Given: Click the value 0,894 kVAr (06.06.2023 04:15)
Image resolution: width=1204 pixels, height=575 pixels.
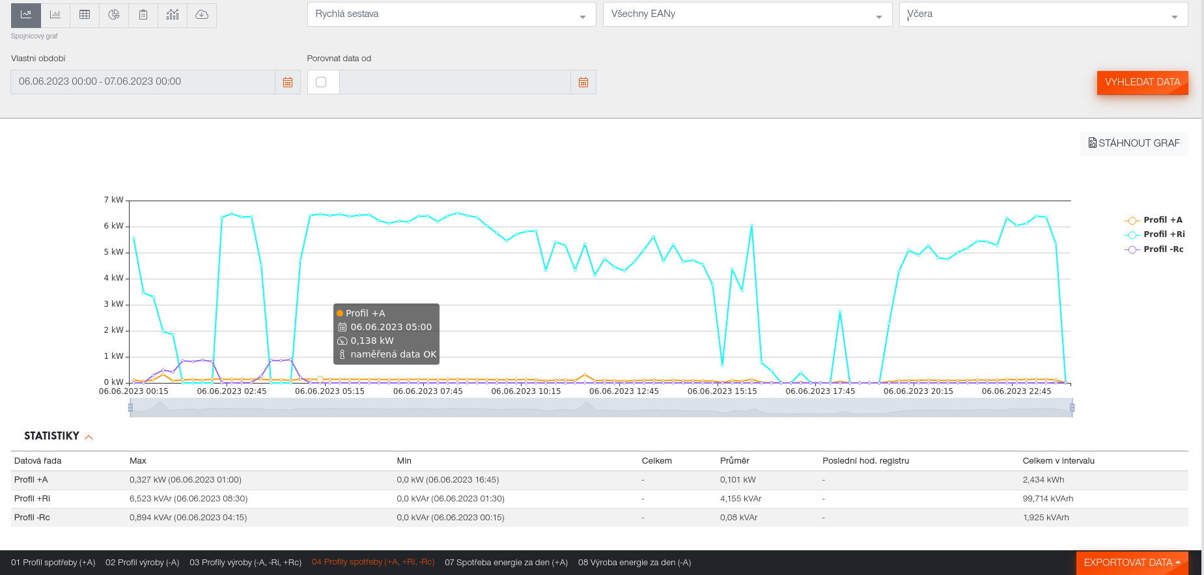Looking at the screenshot, I should pos(188,518).
